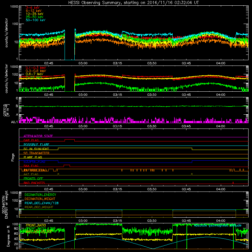Click the green GOES15 B-level flux line
252x252 pixels.
pyautogui.click(x=134, y=106)
